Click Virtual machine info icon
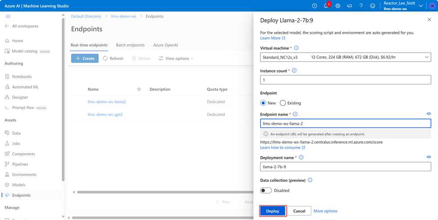This screenshot has height=220, width=438. tap(296, 48)
